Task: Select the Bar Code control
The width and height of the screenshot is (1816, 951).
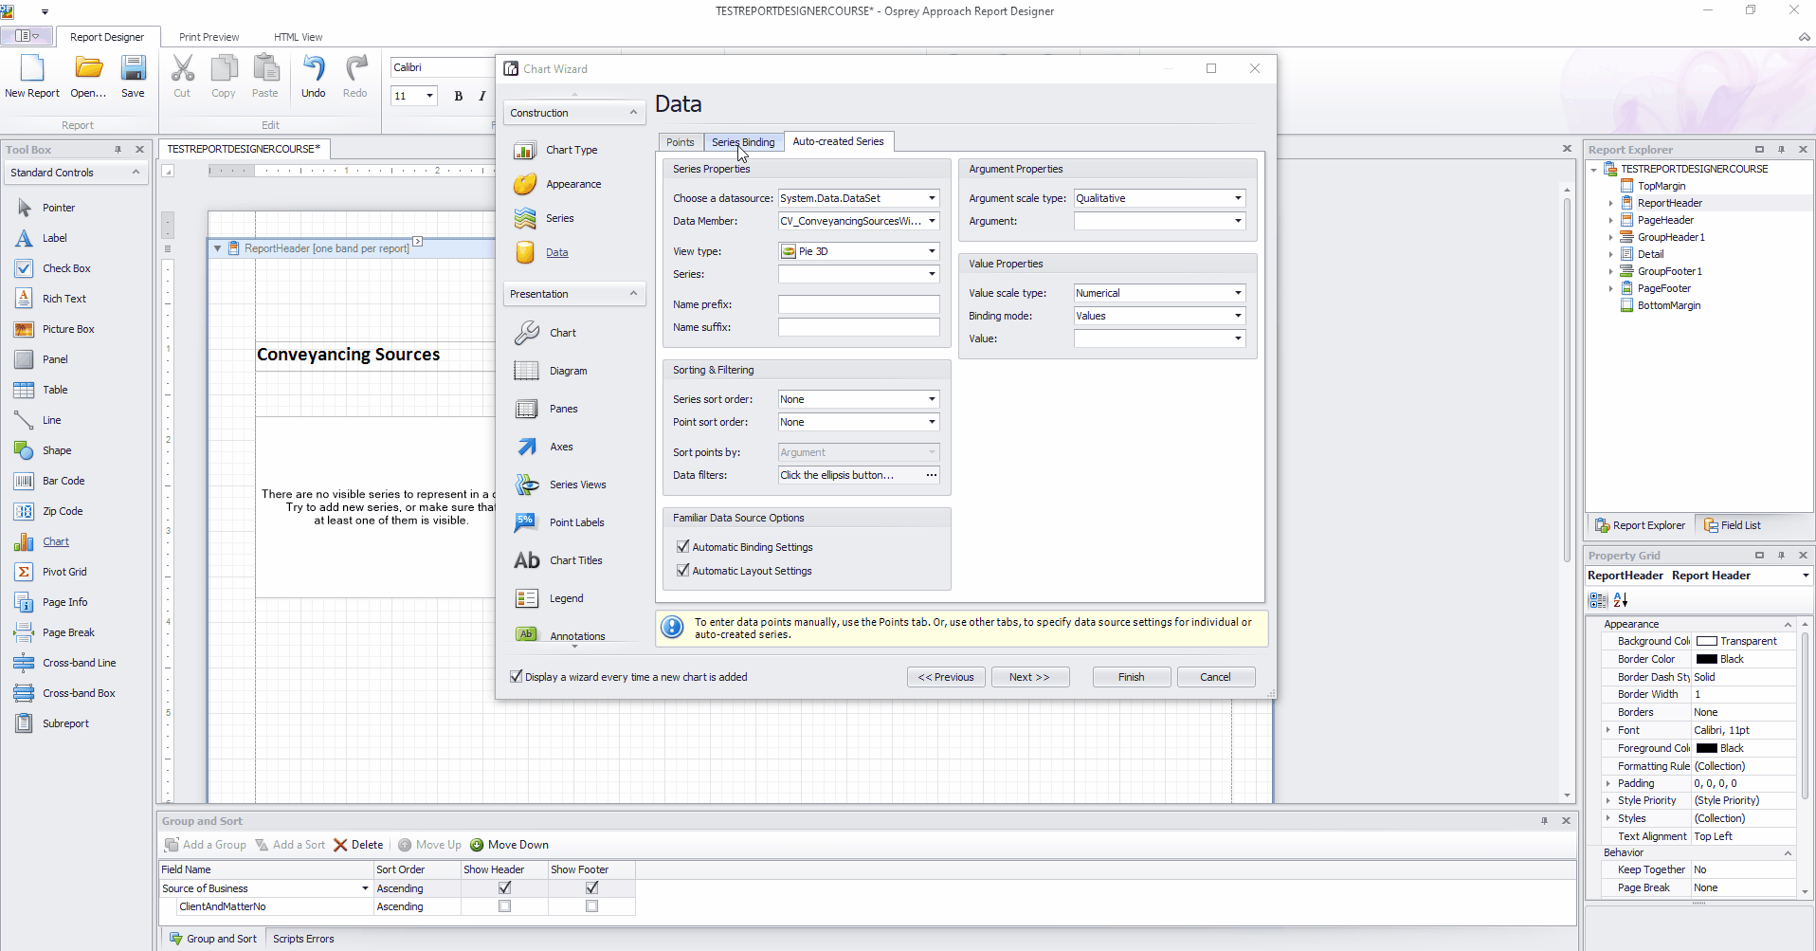Action: pos(63,481)
